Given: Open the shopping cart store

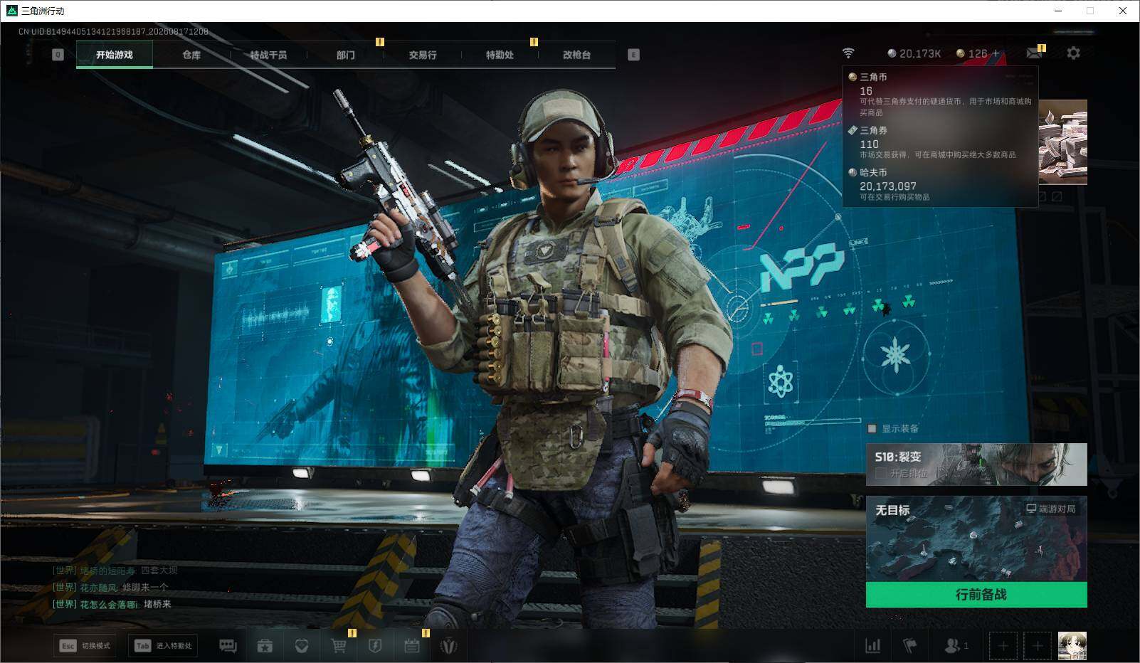Looking at the screenshot, I should pyautogui.click(x=339, y=645).
